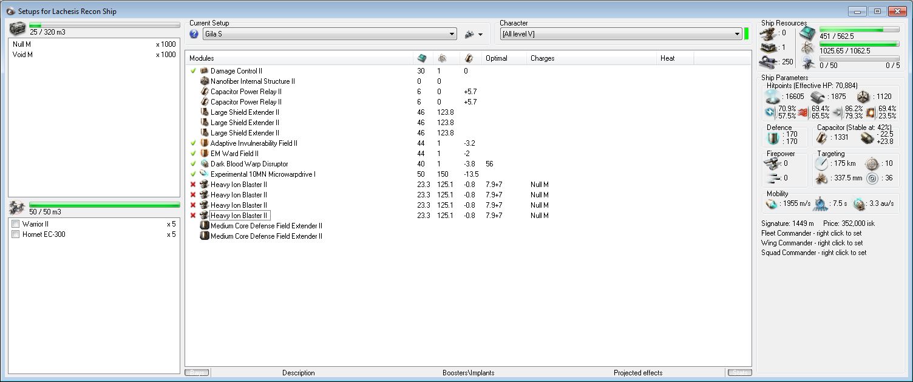Viewport: 913px width, 382px height.
Task: Click armor hitpoints icon showing 1875
Action: tap(816, 97)
